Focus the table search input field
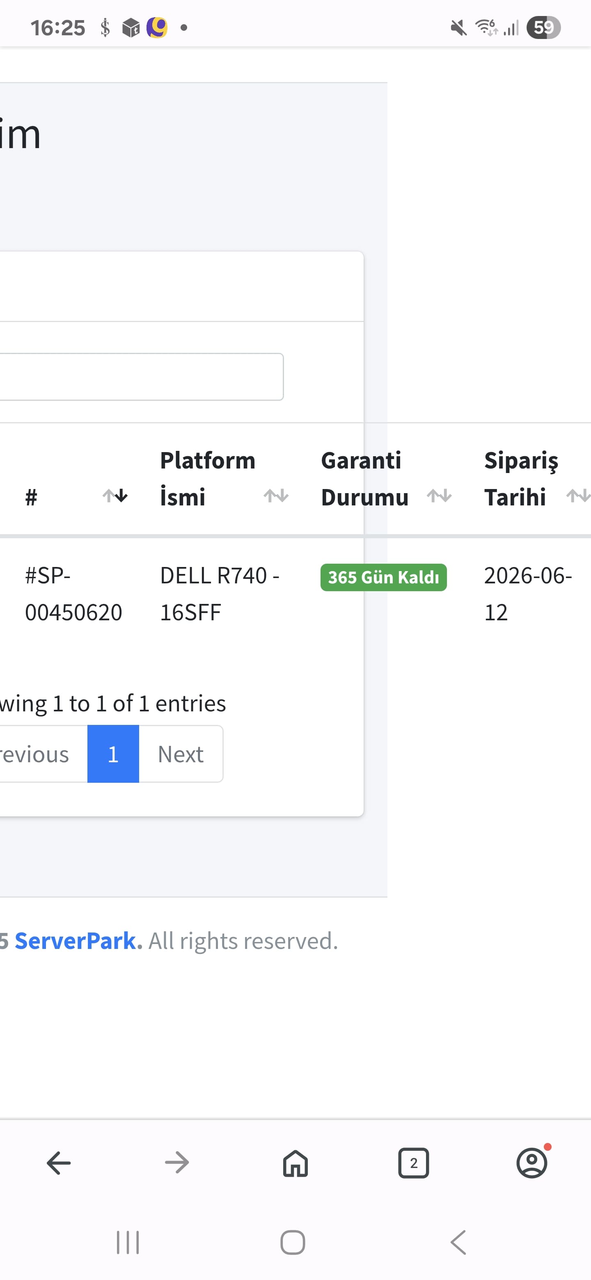This screenshot has width=591, height=1280. pos(142,377)
